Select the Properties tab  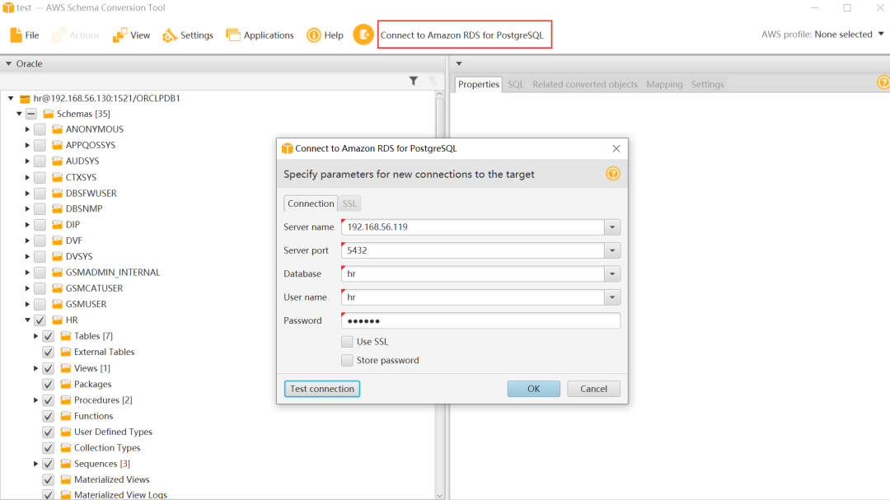479,84
